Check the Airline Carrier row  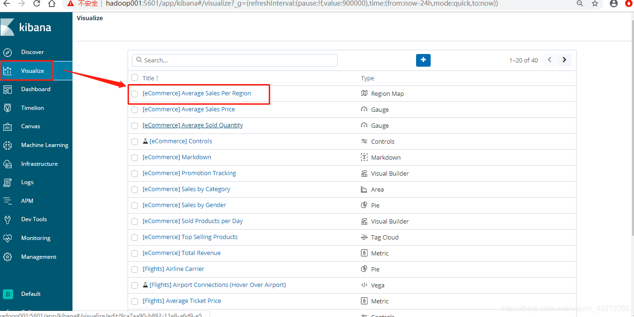(x=135, y=270)
